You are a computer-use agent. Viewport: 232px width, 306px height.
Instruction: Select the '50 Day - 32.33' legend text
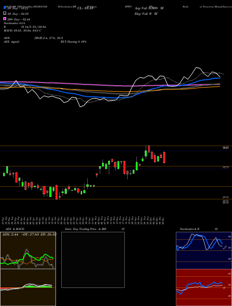18,14
